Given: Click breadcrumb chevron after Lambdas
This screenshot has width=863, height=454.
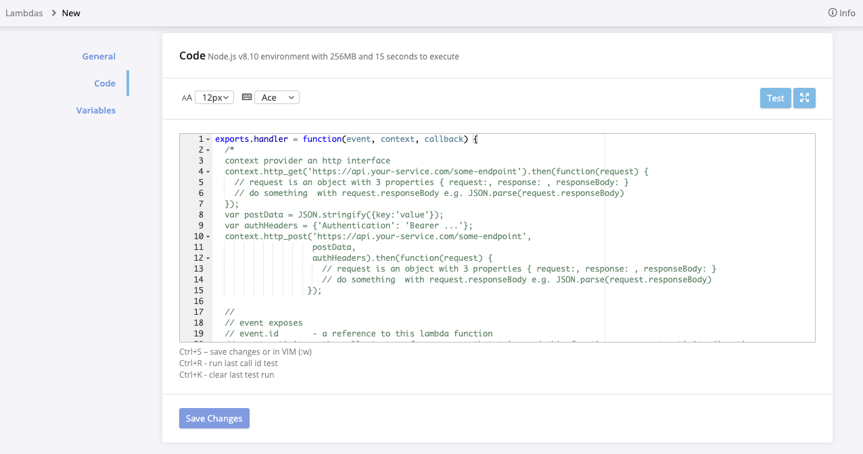Looking at the screenshot, I should point(53,13).
